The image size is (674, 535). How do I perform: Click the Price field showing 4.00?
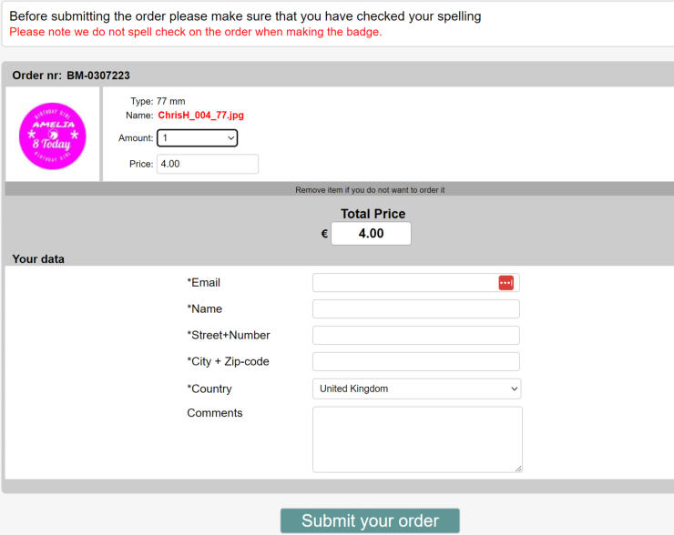(208, 164)
